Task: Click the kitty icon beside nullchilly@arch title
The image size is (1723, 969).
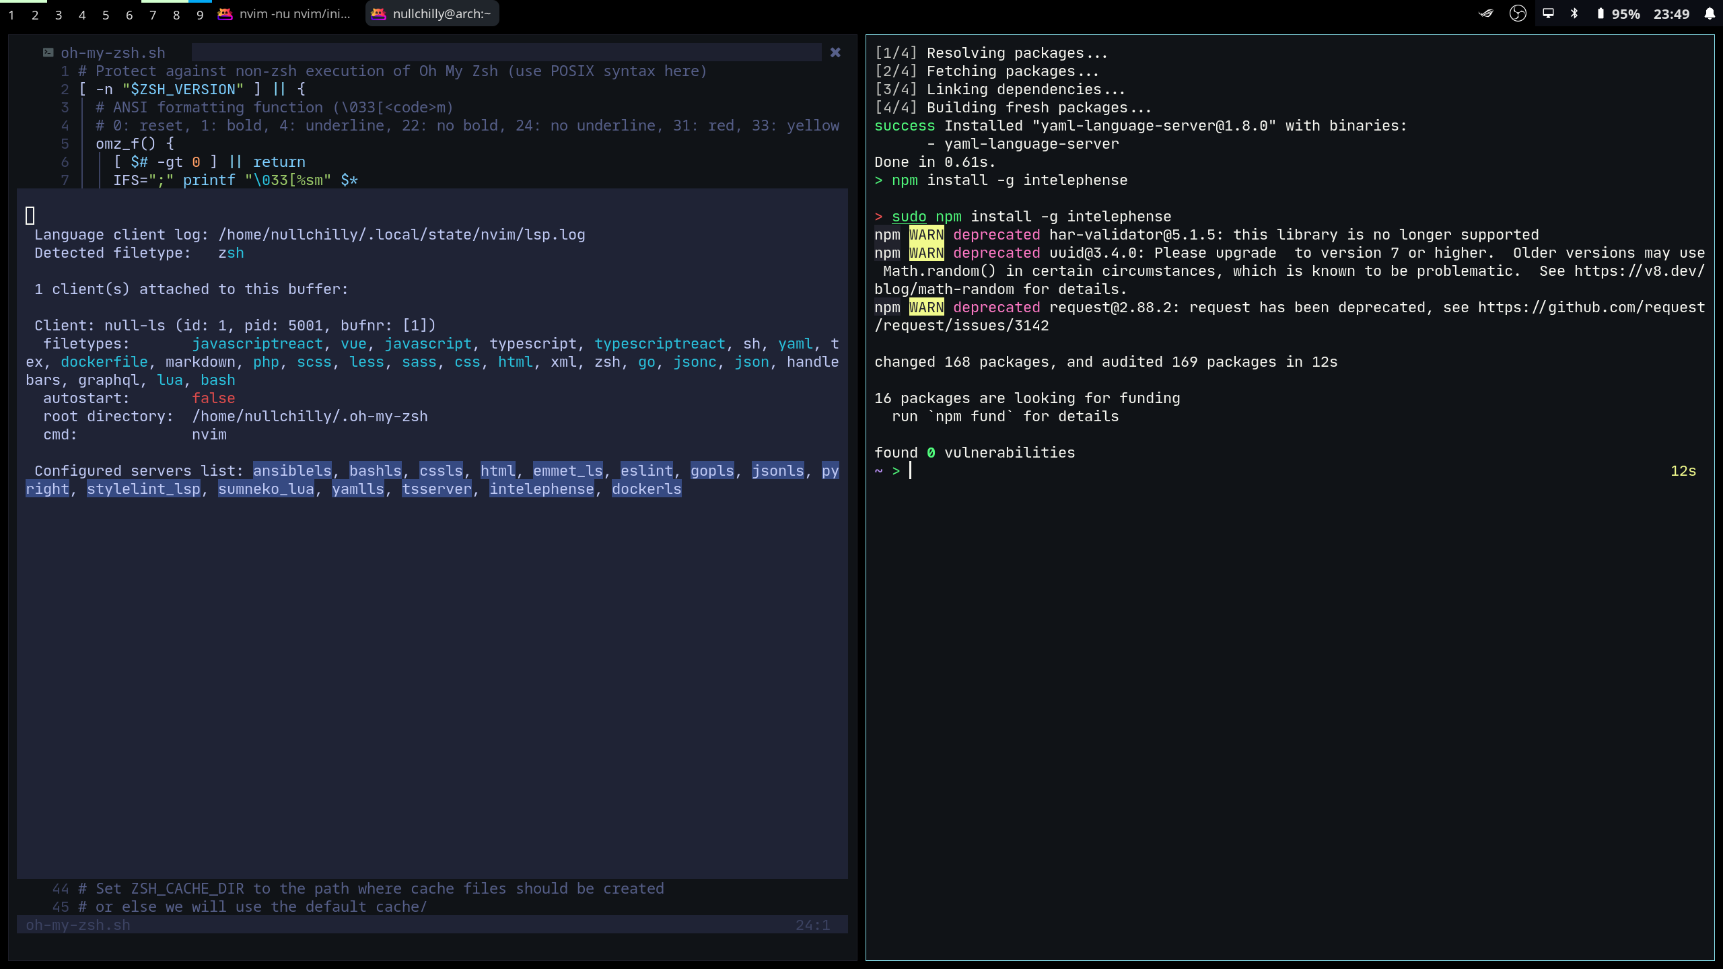Action: (379, 13)
